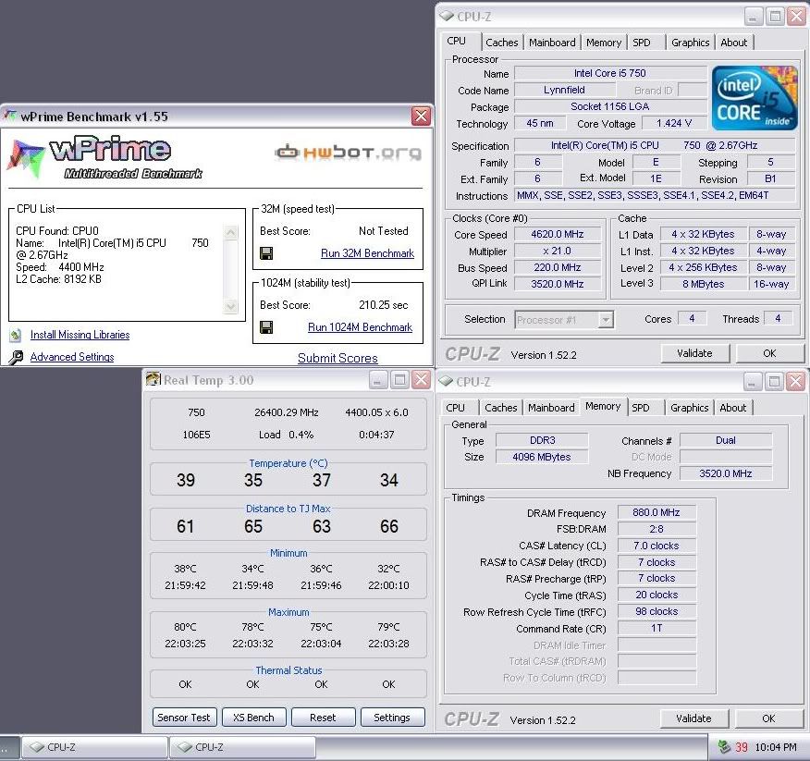Viewport: 810px width, 761px height.
Task: Select Graphics tab in bottom CPU-Z window
Action: coord(689,408)
